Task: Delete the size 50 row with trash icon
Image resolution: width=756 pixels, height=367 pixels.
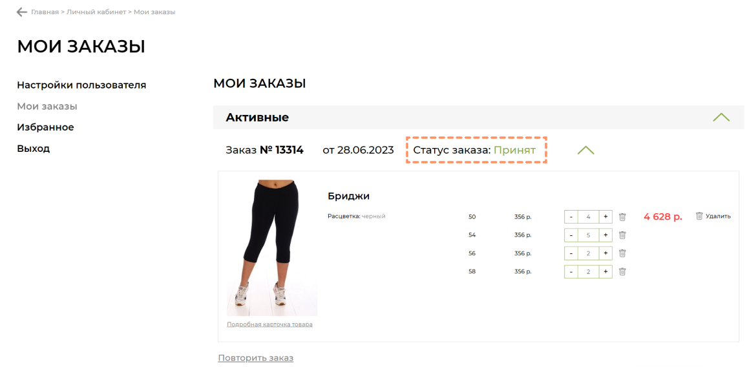Action: [x=622, y=217]
